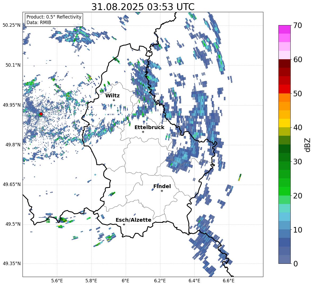Pick the bright red colorbar segment
Viewport: 314px width, 286px height.
tap(284, 89)
